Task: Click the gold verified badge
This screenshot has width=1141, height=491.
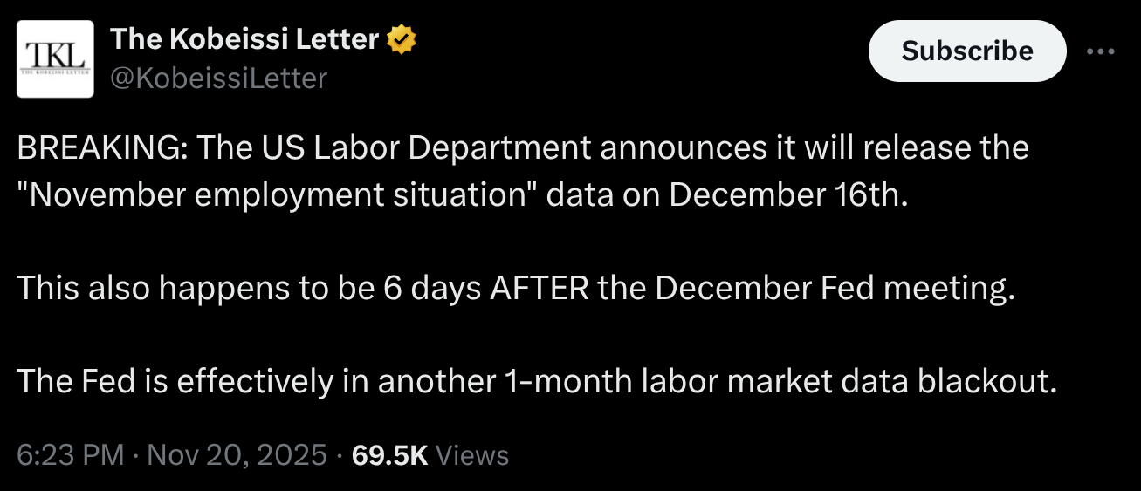Action: (402, 39)
